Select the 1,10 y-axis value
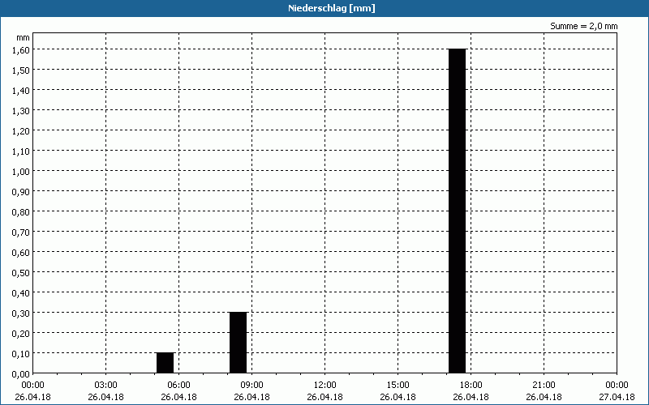 (x=21, y=151)
